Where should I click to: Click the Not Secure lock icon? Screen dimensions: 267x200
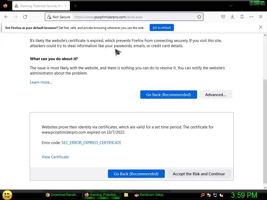(x=49, y=17)
